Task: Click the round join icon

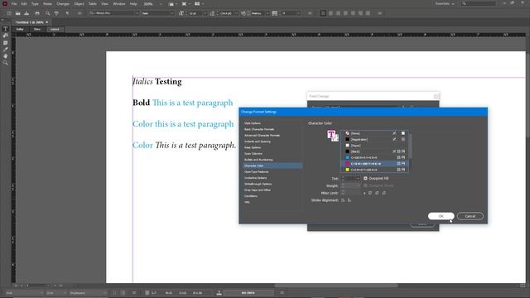Action: pyautogui.click(x=377, y=193)
